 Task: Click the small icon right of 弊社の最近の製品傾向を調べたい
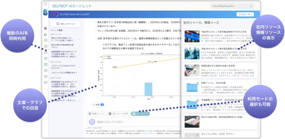click(x=79, y=46)
